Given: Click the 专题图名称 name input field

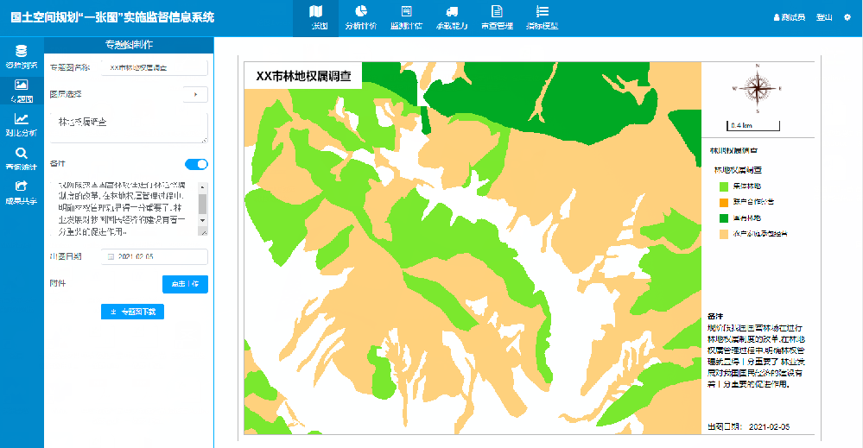Looking at the screenshot, I should 154,67.
